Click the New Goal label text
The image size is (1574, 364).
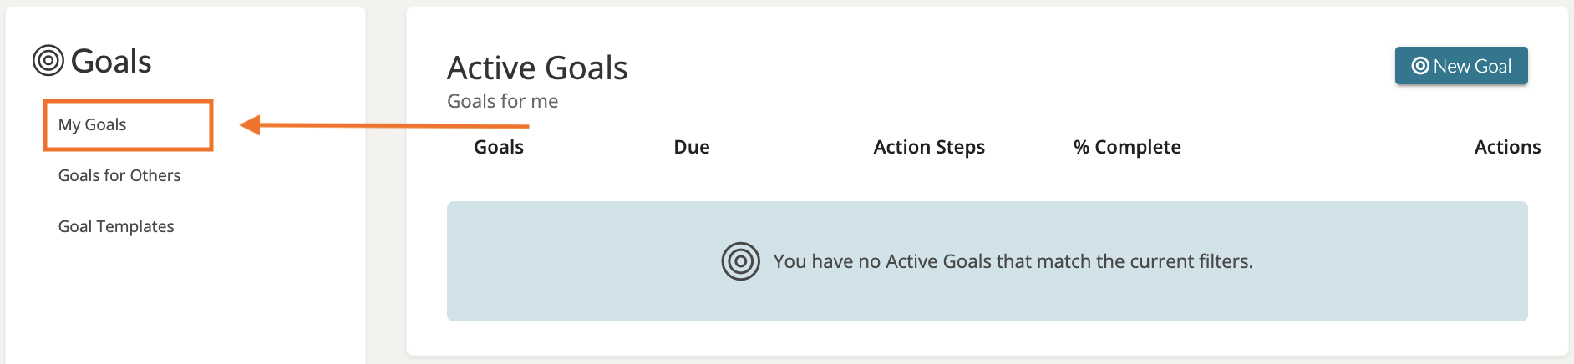pos(1472,67)
